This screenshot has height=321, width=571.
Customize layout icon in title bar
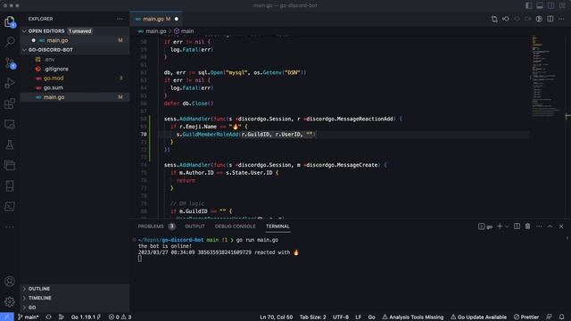point(562,5)
